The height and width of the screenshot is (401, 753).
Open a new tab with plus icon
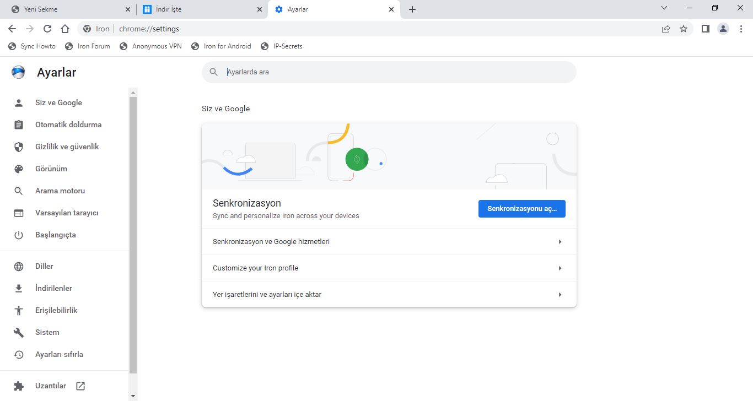pos(412,9)
